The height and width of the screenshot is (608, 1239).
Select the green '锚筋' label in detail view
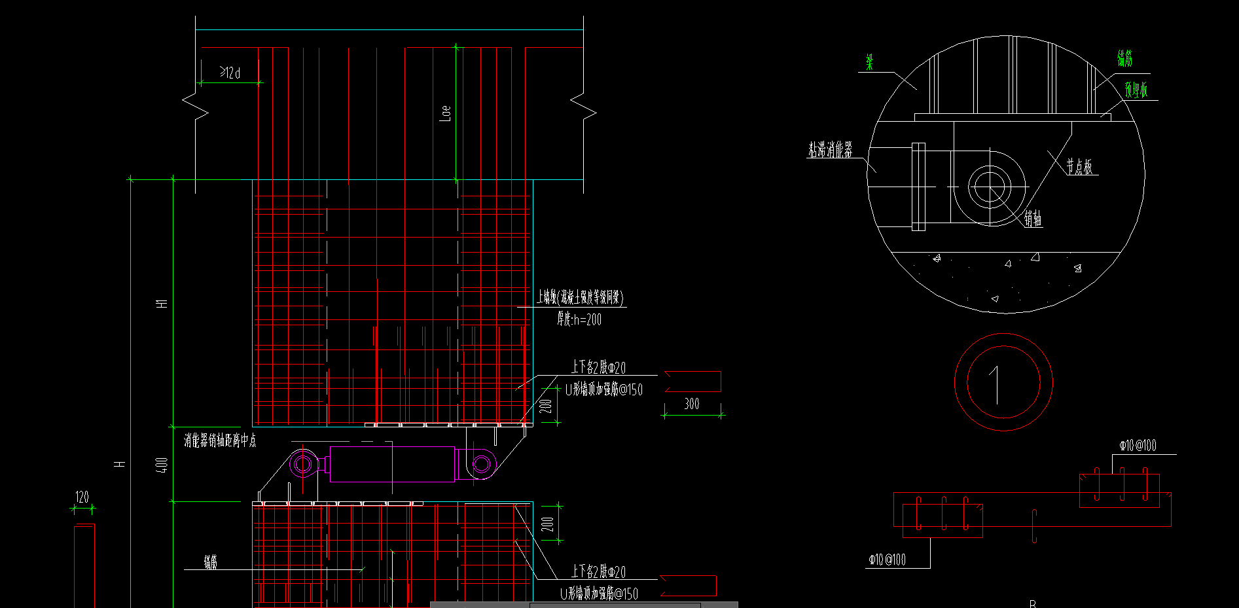coord(1124,58)
